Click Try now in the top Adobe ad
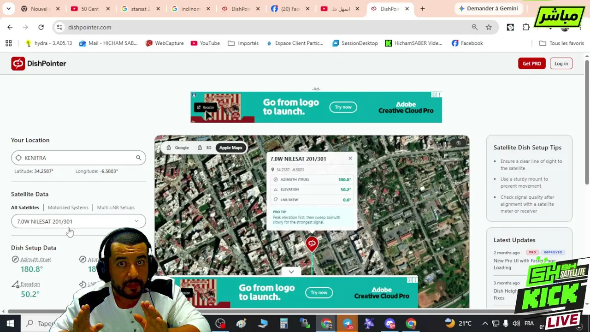This screenshot has width=590, height=332. pos(343,107)
